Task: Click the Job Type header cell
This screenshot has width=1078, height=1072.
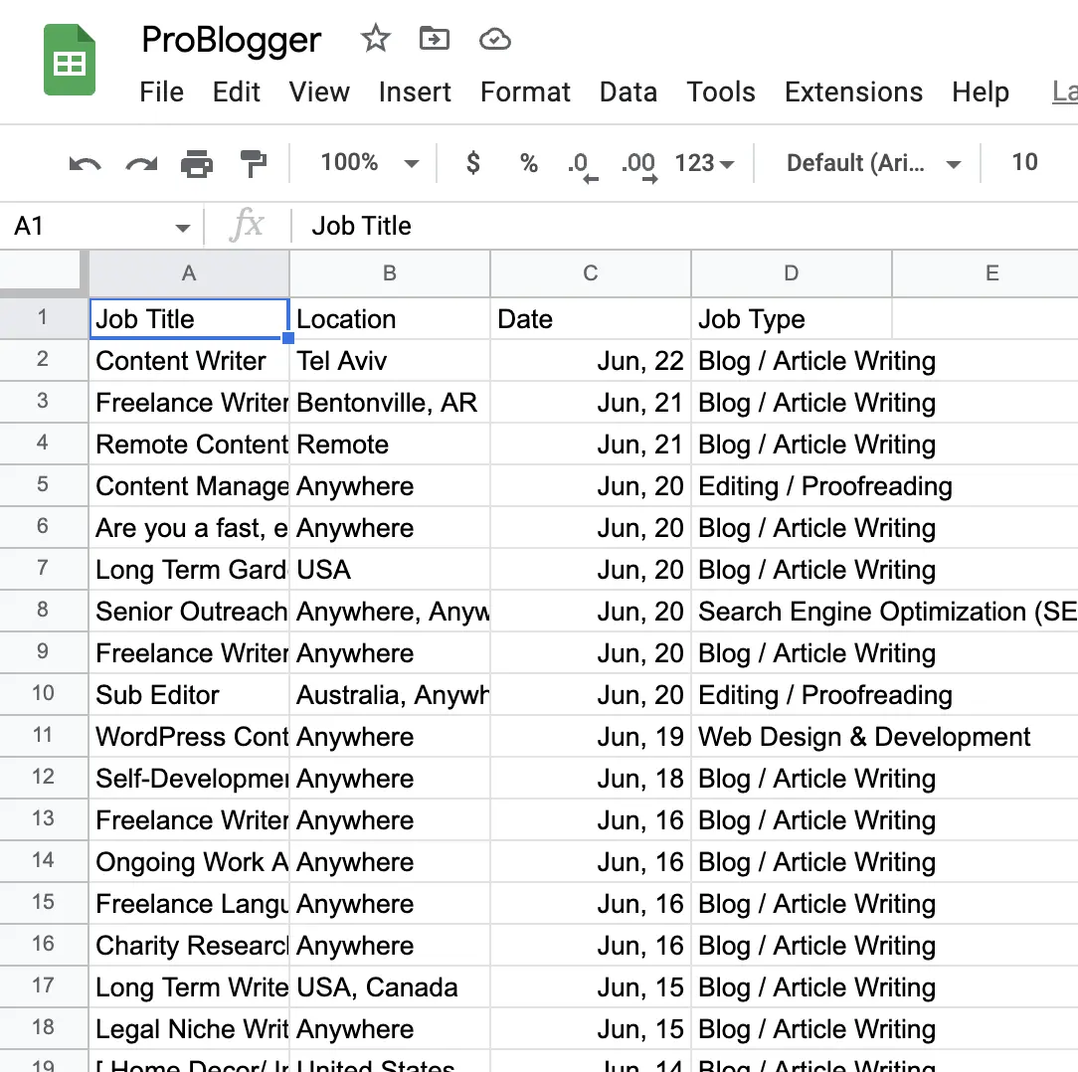Action: tap(792, 319)
